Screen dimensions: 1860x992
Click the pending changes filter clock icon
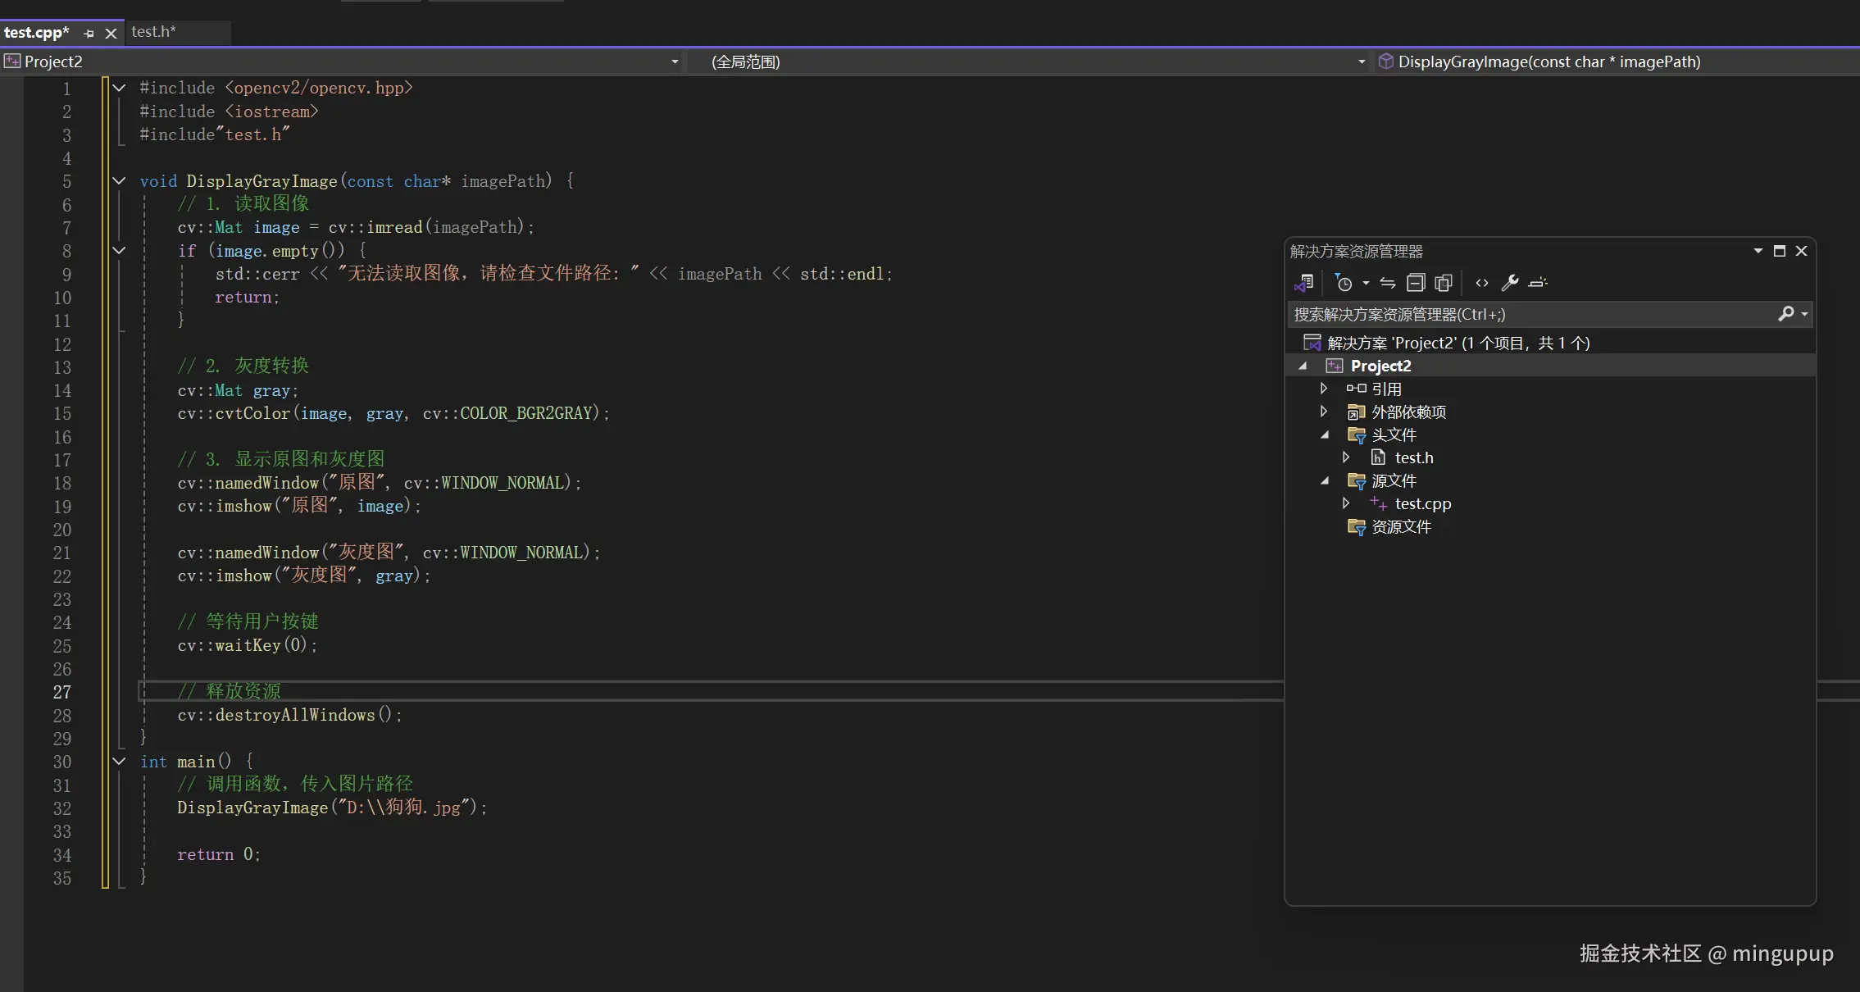click(1344, 283)
